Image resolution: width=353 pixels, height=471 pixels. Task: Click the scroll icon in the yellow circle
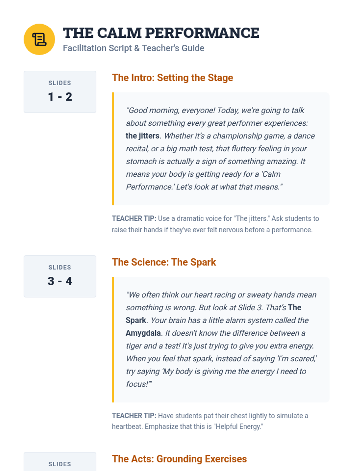click(39, 39)
